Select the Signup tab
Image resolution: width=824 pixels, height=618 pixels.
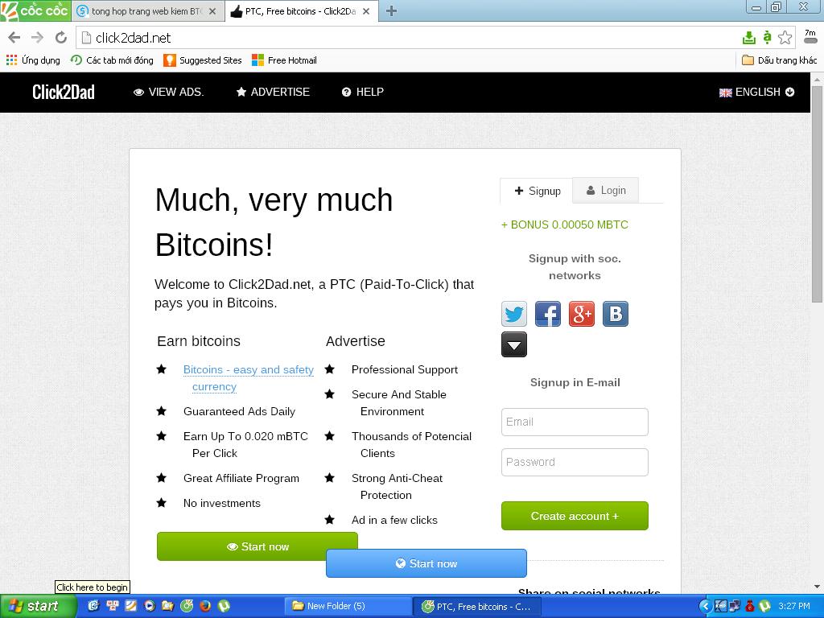click(537, 191)
